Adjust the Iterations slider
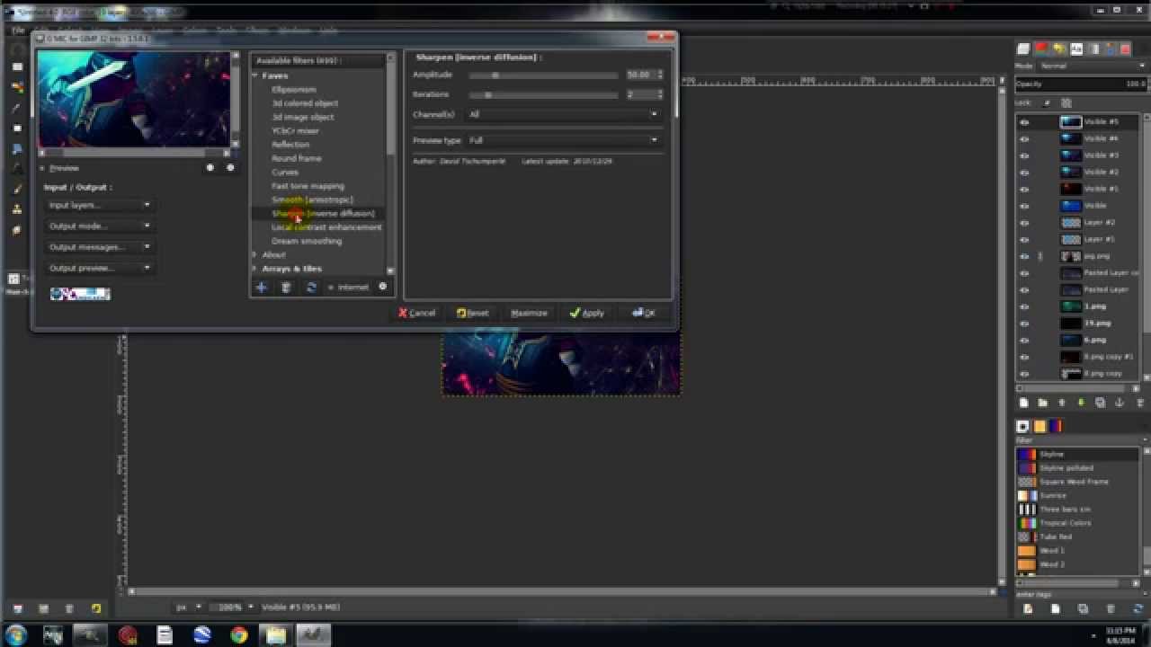 [x=543, y=94]
